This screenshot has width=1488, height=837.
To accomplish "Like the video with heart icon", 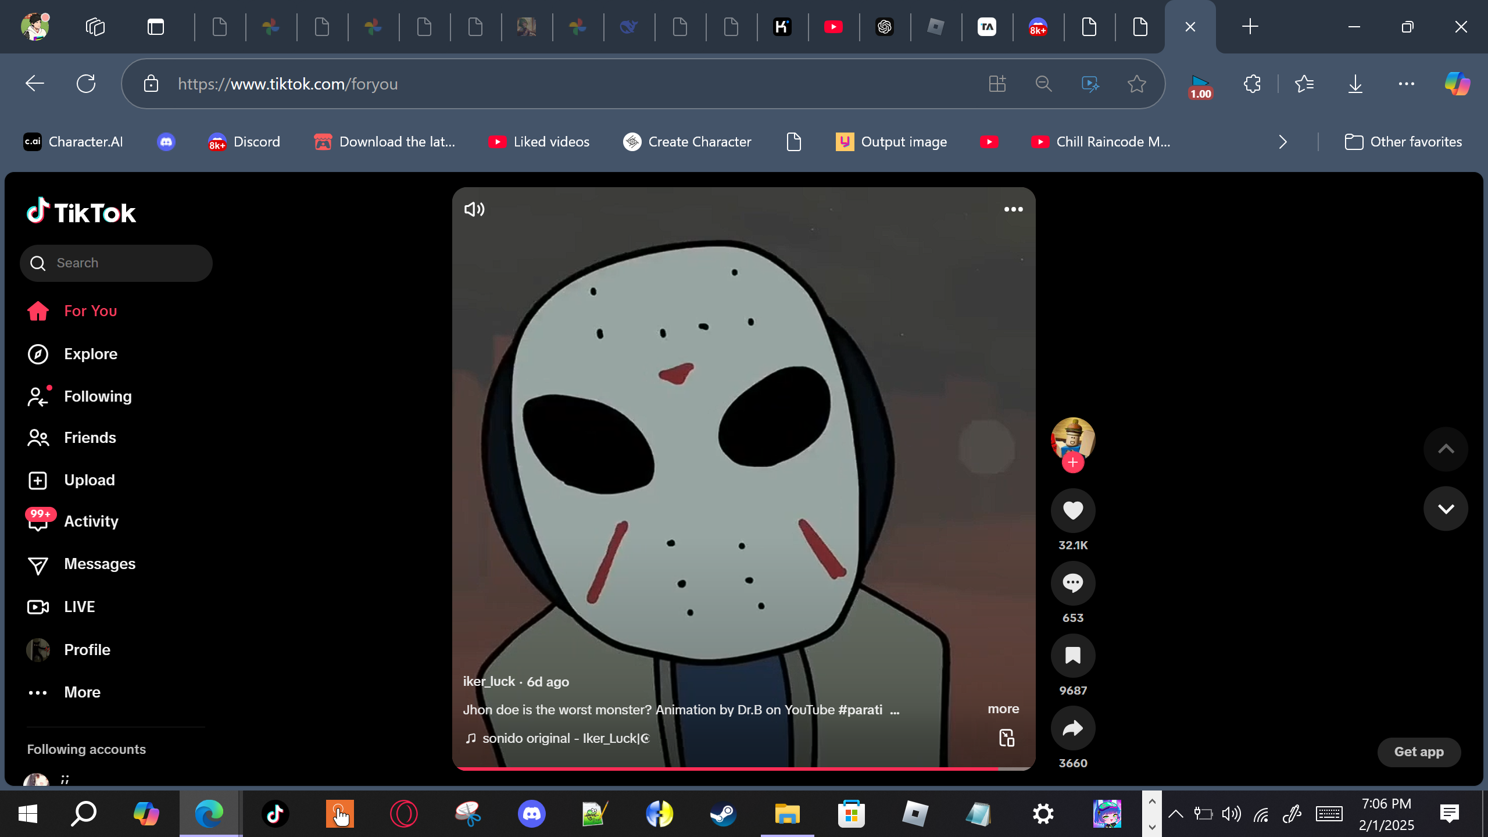I will tap(1072, 510).
